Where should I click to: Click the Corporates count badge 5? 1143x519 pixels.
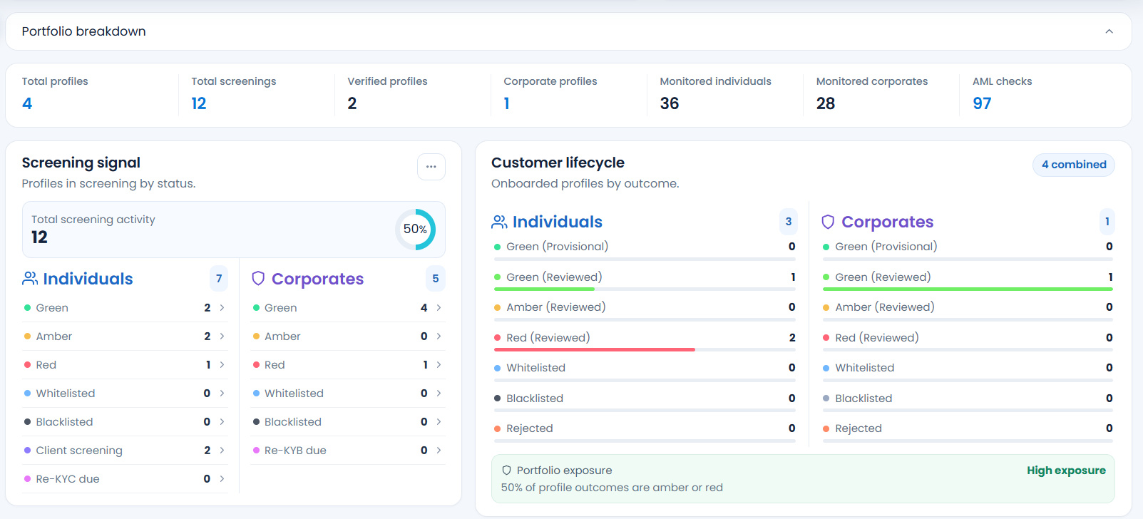pos(436,279)
